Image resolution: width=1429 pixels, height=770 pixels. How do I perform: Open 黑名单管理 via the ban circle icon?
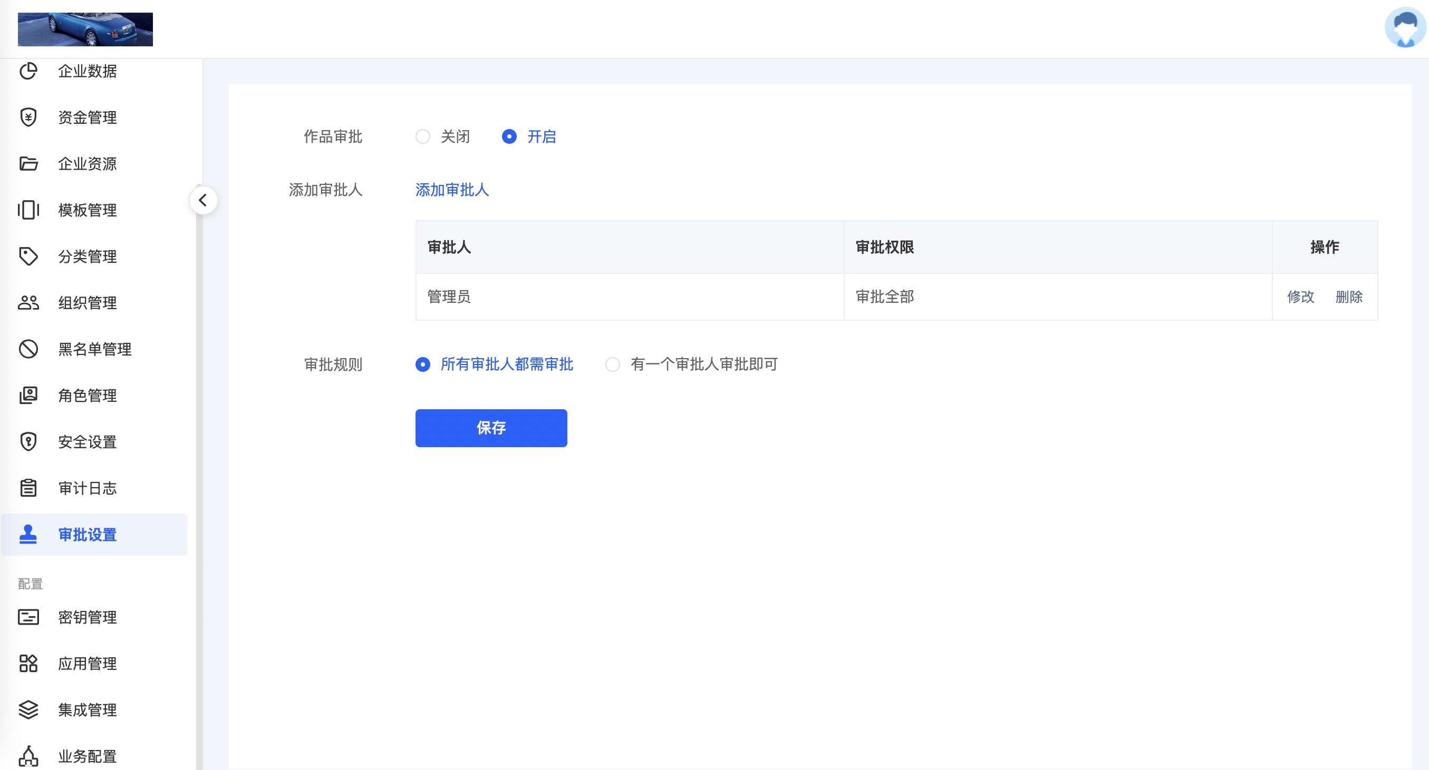28,349
